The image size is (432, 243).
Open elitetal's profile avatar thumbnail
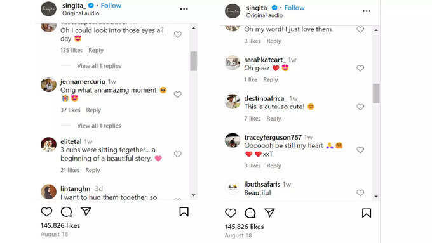tap(49, 145)
